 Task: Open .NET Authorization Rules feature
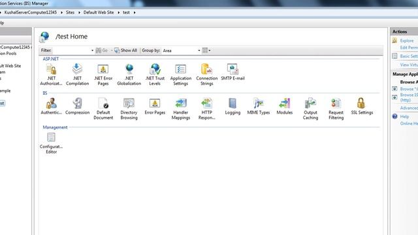(x=51, y=74)
